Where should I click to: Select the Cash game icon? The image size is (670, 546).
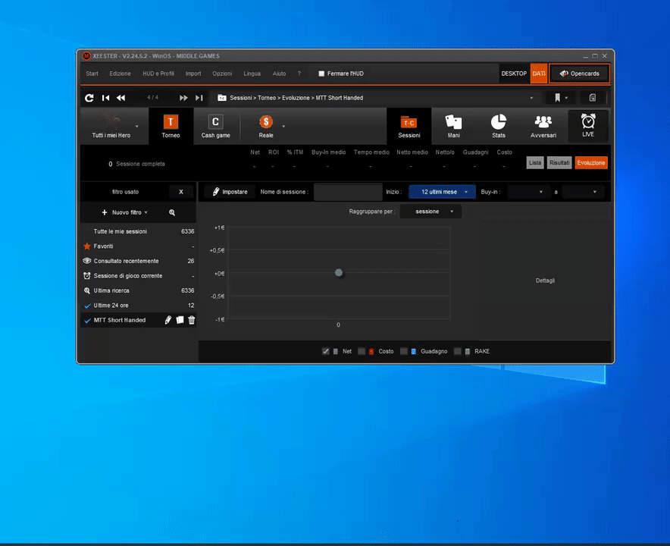(215, 126)
